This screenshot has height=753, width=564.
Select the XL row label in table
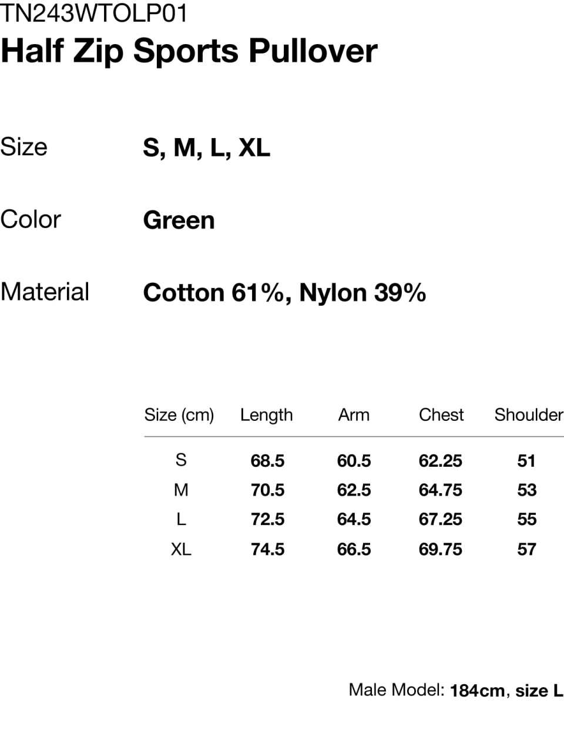click(181, 549)
